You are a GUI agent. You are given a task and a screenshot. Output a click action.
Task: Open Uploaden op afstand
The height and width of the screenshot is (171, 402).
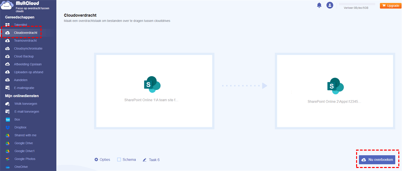(x=28, y=72)
